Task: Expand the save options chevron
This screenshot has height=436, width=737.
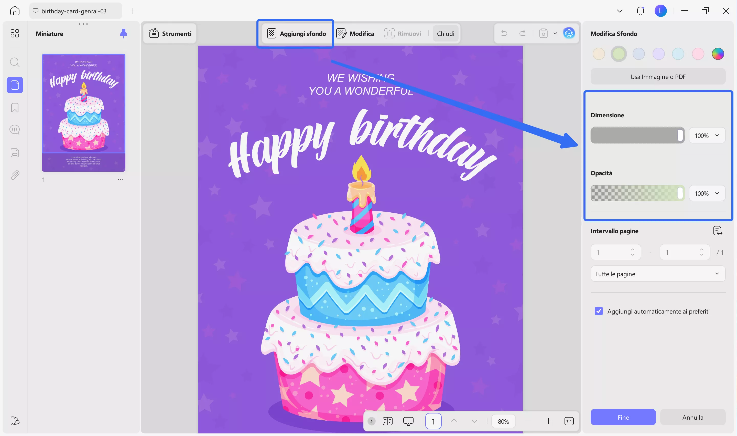Action: (x=555, y=33)
